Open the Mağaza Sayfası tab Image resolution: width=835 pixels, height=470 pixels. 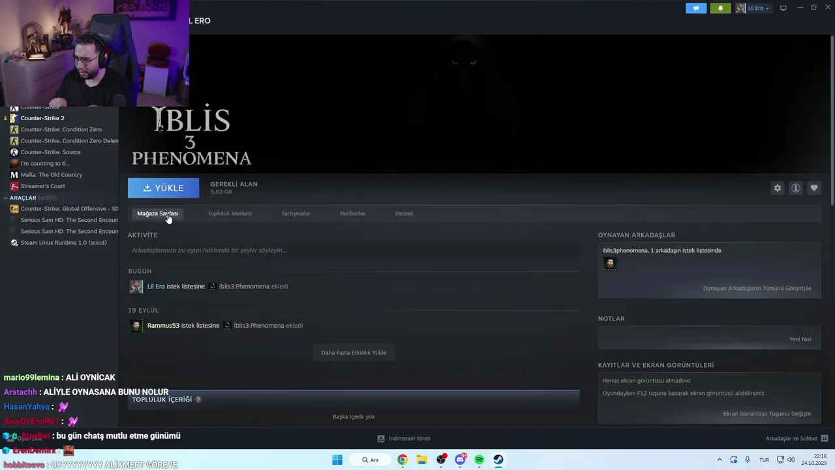click(x=157, y=213)
